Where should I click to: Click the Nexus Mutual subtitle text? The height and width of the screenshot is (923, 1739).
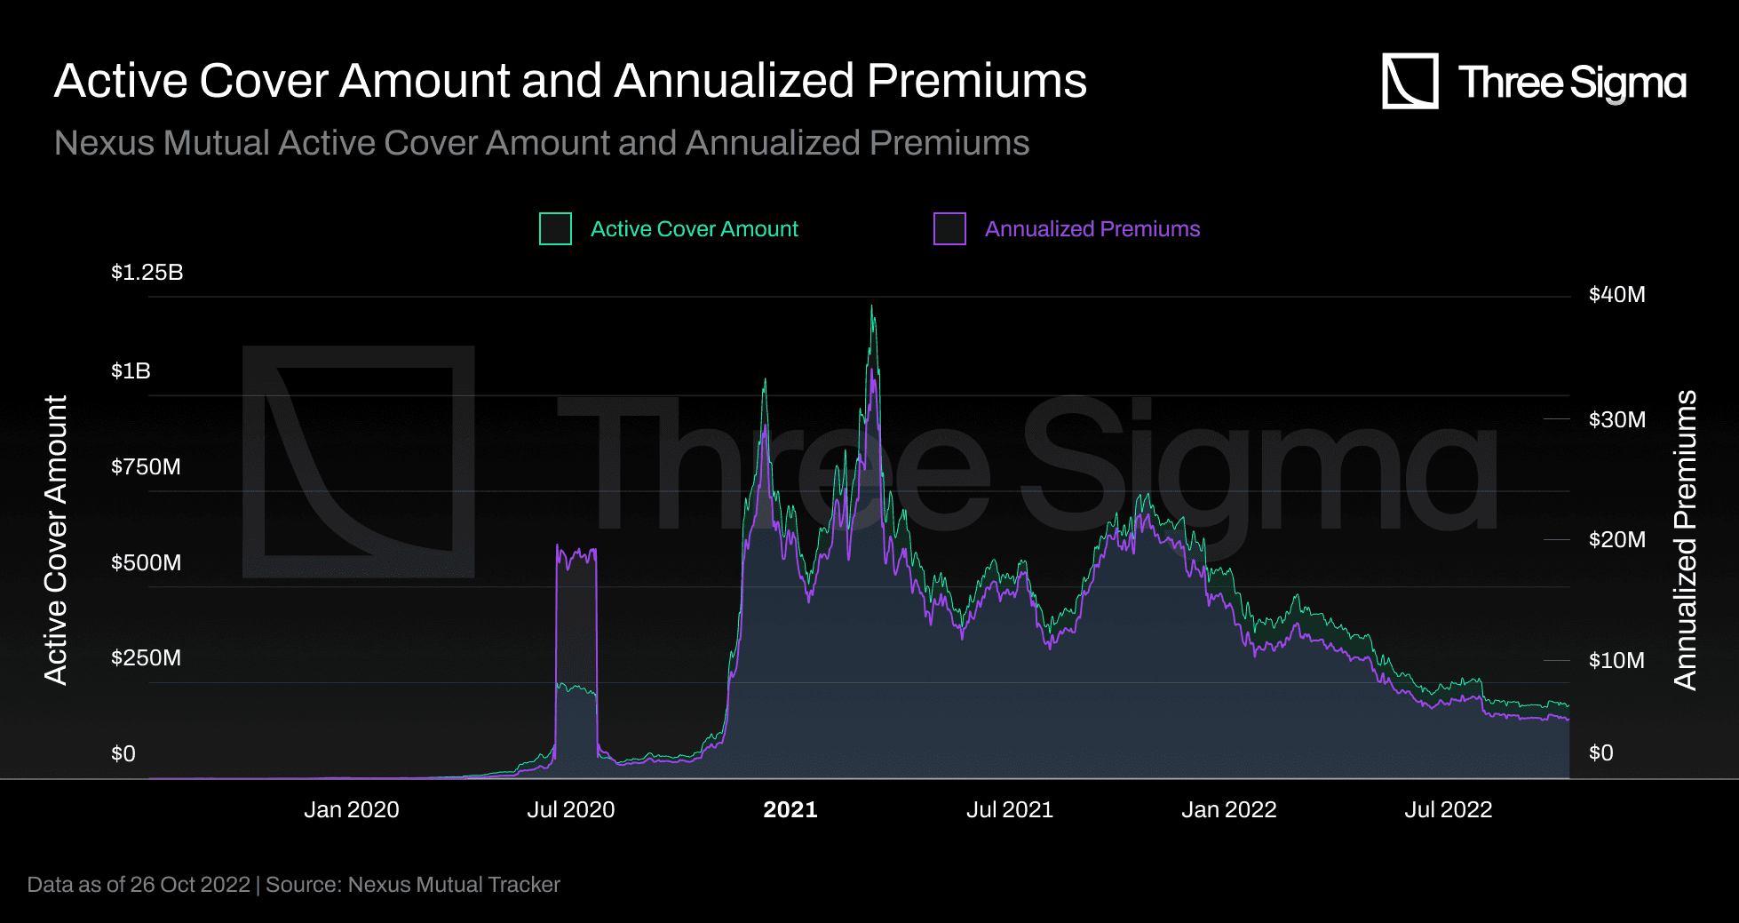coord(542,143)
